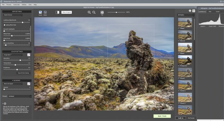Apply the Painterly 2 preset thumbnail
The width and height of the screenshot is (224, 121).
(x=185, y=85)
